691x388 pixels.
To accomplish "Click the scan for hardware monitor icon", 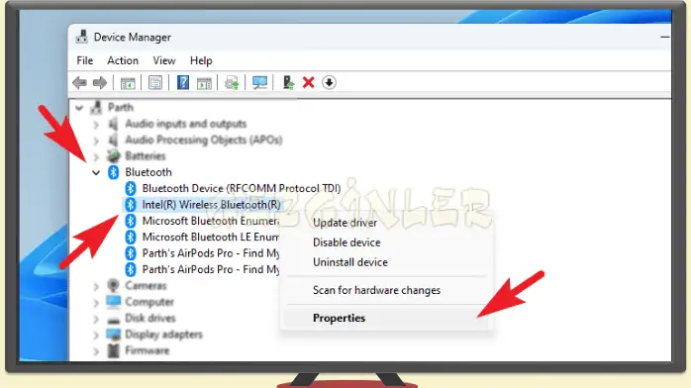I will [259, 82].
